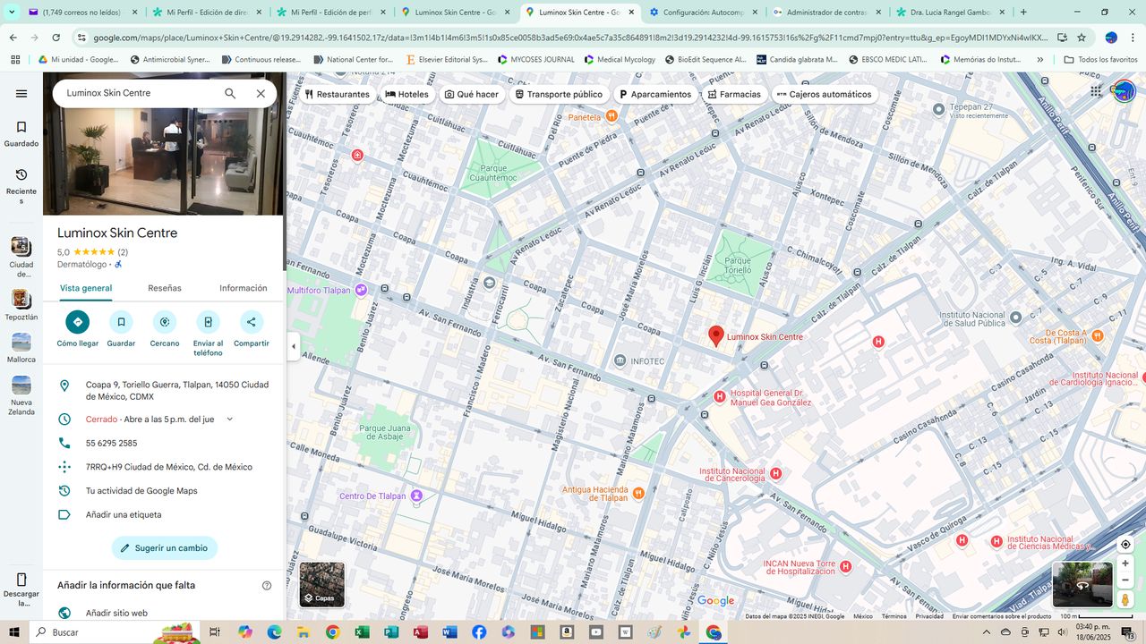The width and height of the screenshot is (1146, 644).
Task: Zoom in on the map
Action: point(1125,563)
